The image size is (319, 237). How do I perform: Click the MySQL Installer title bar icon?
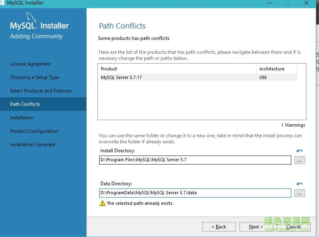tap(2, 3)
